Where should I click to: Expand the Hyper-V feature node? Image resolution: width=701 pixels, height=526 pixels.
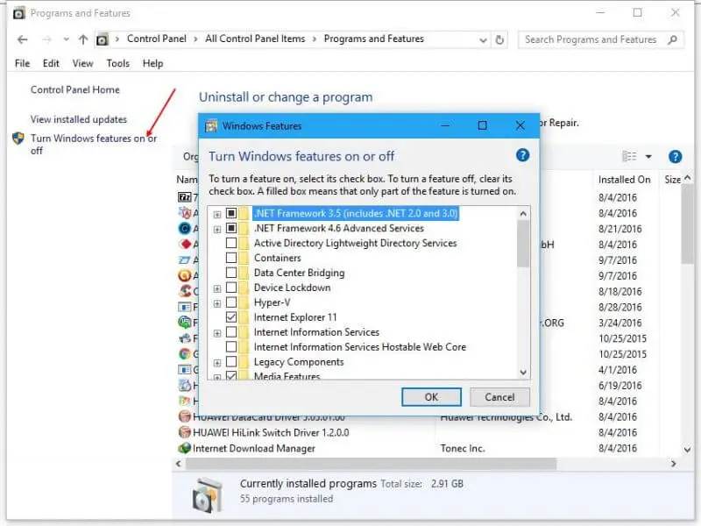click(217, 303)
